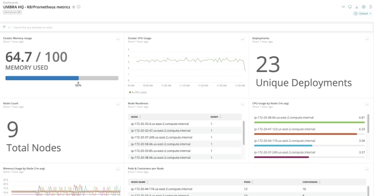
Task: Open the Default time range dropdown
Action: pyautogui.click(x=363, y=14)
